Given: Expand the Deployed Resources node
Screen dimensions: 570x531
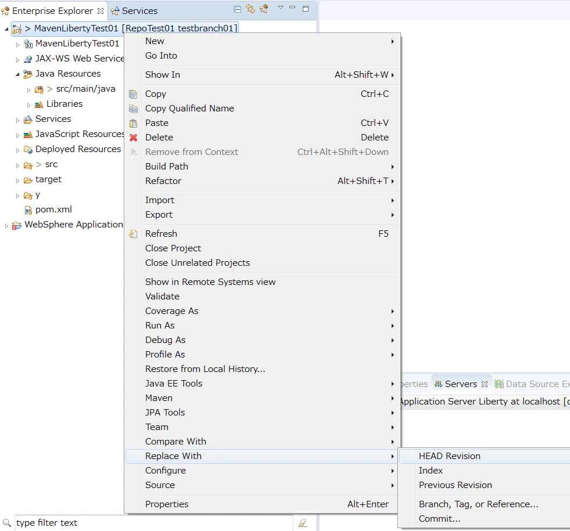Looking at the screenshot, I should [x=17, y=150].
